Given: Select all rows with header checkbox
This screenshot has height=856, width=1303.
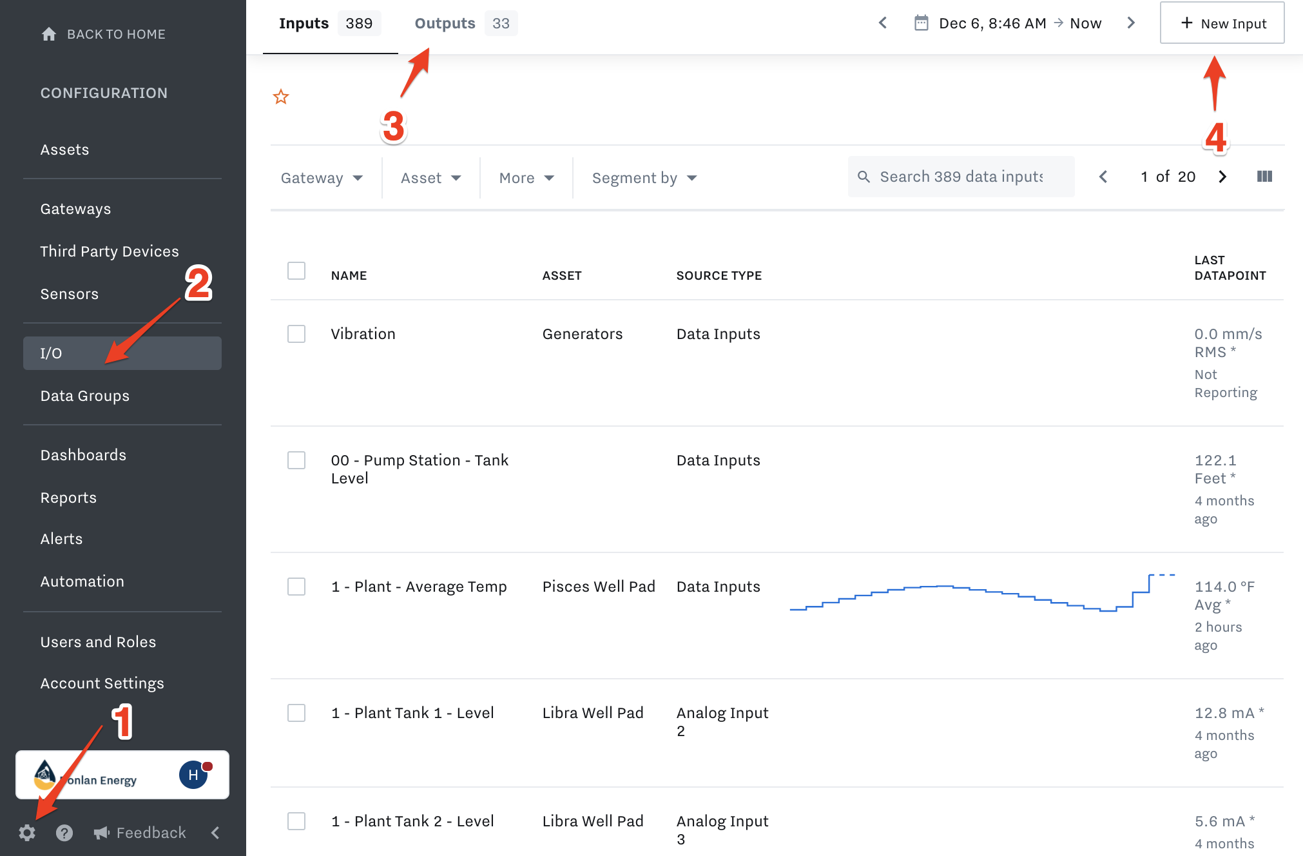Looking at the screenshot, I should pos(296,271).
